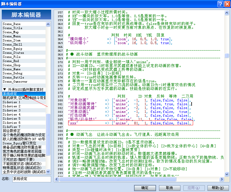The width and height of the screenshot is (231, 192).
Task: Select Scene_Equip script
Action: [x=24, y=49]
